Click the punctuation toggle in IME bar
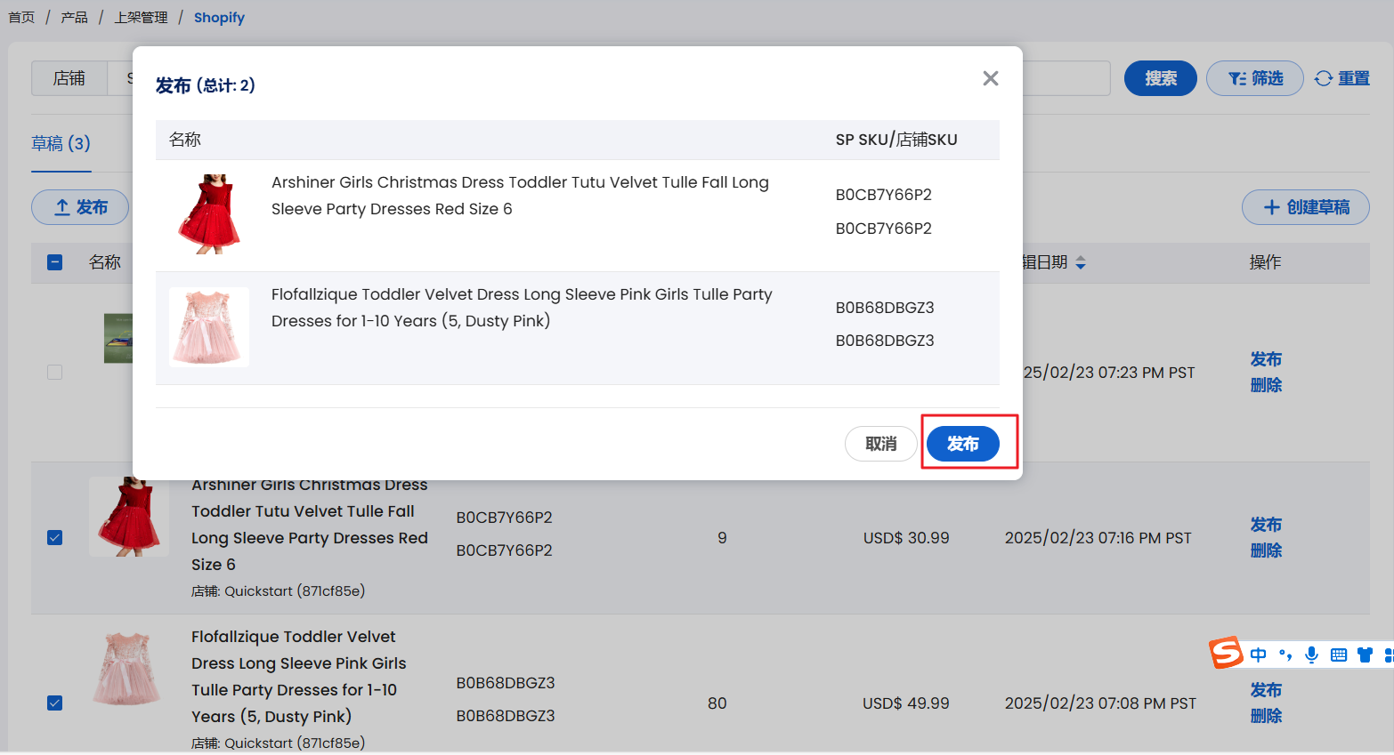The image size is (1394, 755). pyautogui.click(x=1285, y=655)
